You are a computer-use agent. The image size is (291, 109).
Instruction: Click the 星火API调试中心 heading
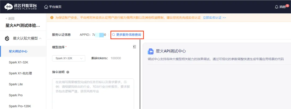pos(171,51)
